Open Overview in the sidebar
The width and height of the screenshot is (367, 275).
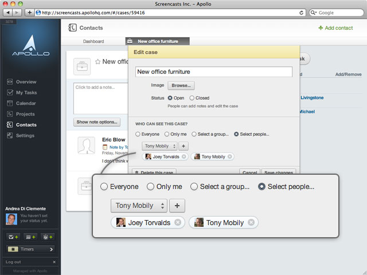[22, 82]
